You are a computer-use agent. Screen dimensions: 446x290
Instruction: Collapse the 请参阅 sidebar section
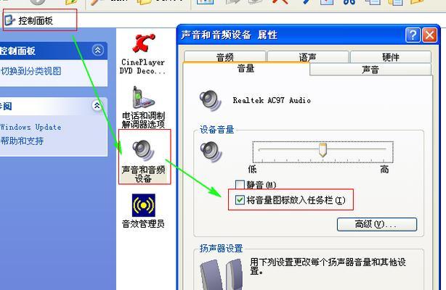tap(98, 106)
